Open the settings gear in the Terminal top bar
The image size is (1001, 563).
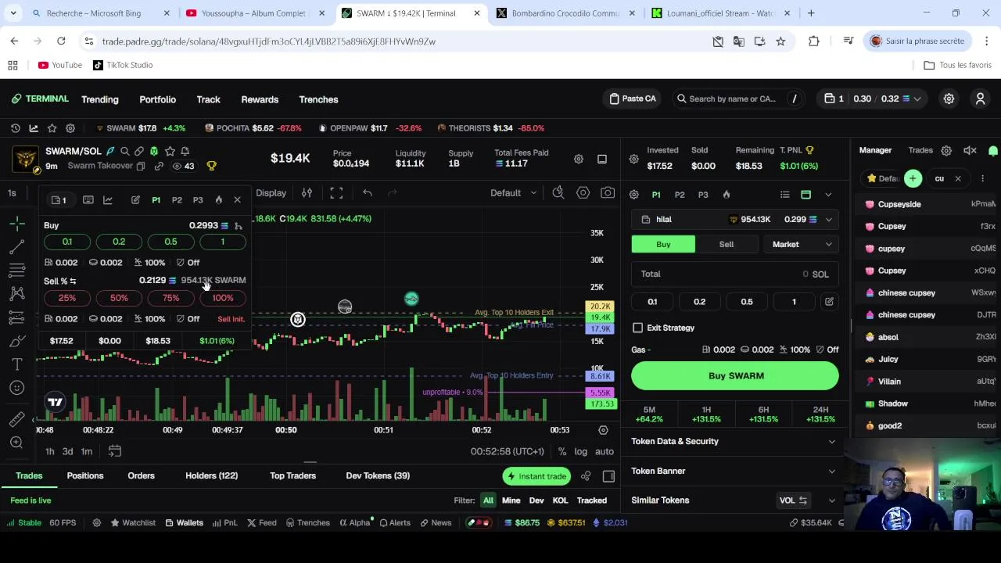[949, 99]
